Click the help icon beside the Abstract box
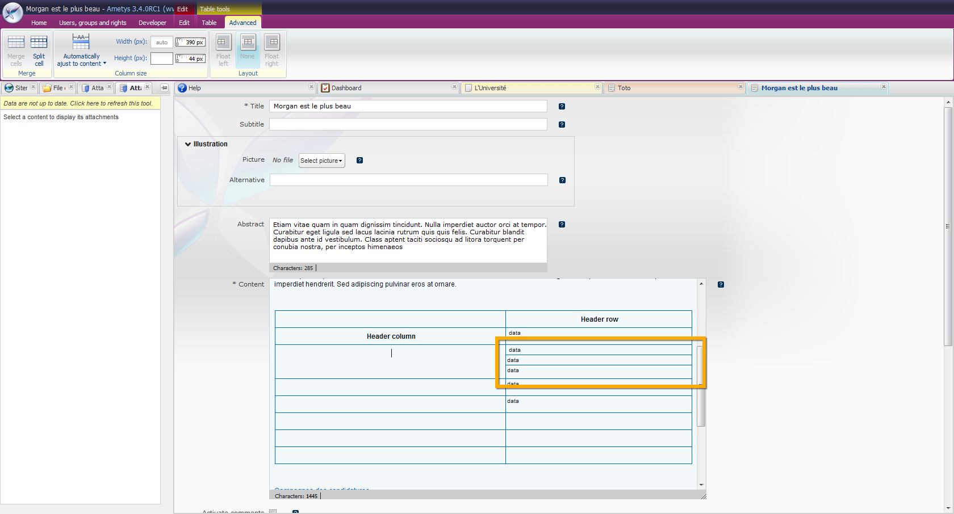This screenshot has width=954, height=514. [562, 225]
